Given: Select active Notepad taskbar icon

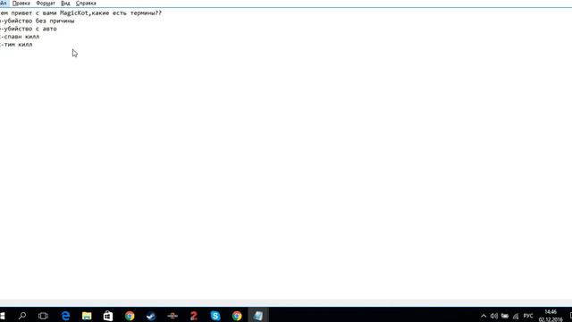Looking at the screenshot, I should [258, 316].
